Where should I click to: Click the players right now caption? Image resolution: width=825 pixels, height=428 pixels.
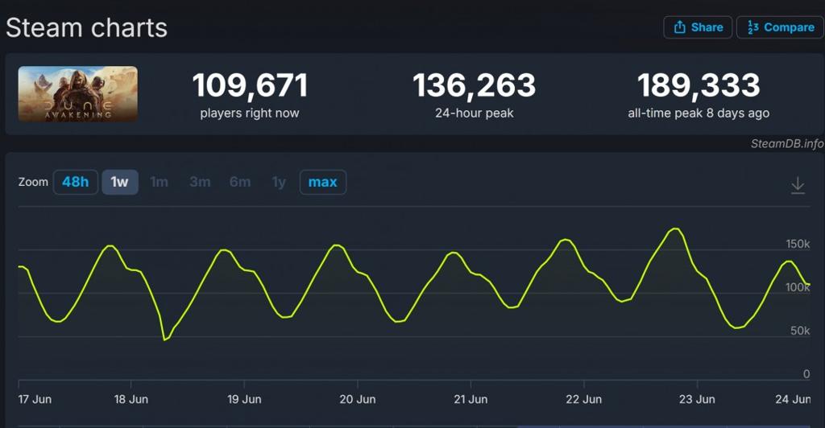[250, 113]
